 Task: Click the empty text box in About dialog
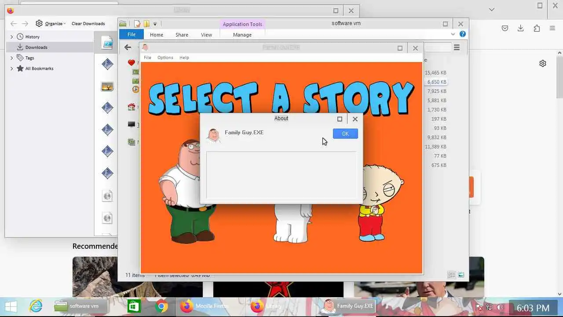coord(281,175)
